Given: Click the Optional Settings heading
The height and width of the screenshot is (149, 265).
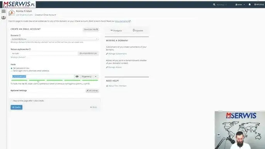Looking at the screenshot, I should click(19, 91).
